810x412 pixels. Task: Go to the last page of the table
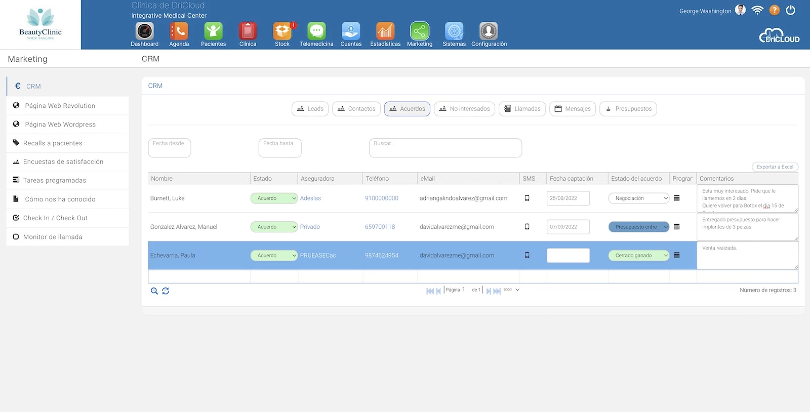[x=497, y=291]
